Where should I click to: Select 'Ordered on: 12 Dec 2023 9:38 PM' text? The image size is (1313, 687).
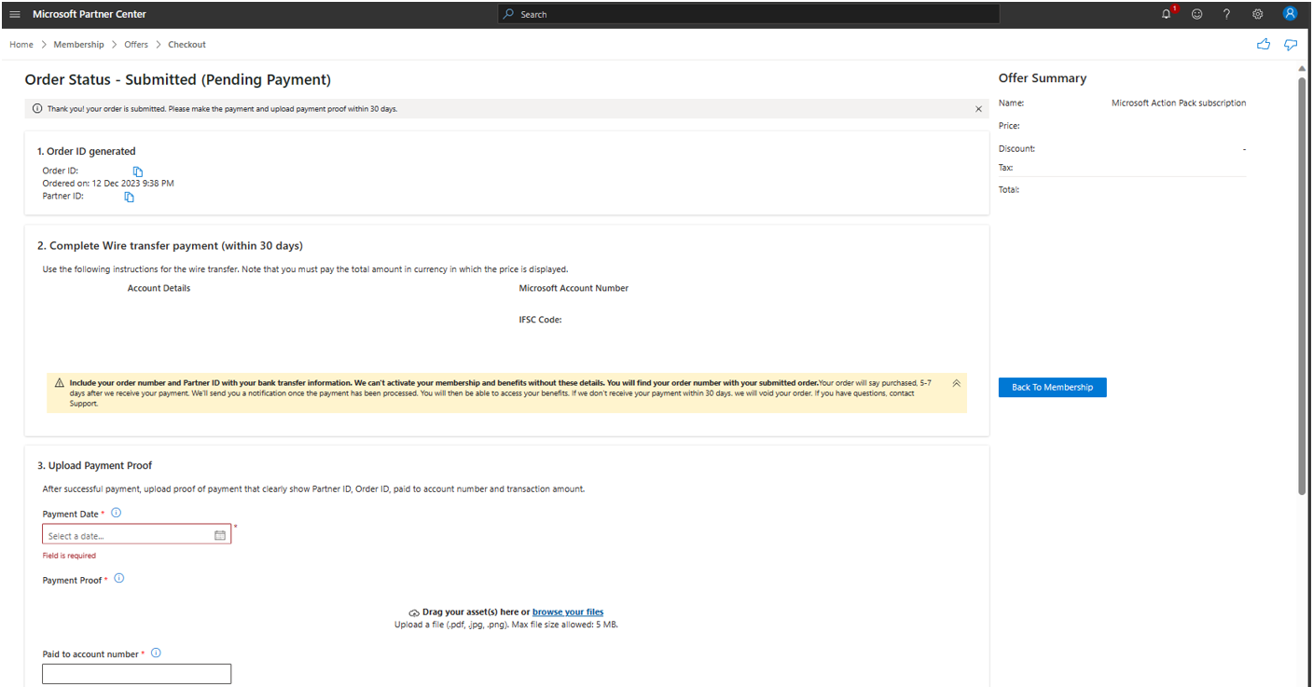[108, 184]
